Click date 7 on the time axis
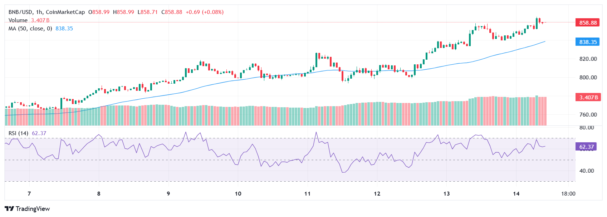 coord(29,194)
